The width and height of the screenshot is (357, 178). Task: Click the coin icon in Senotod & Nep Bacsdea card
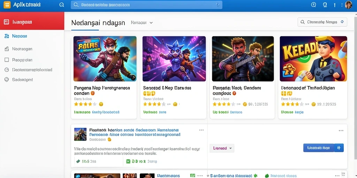pos(175,104)
